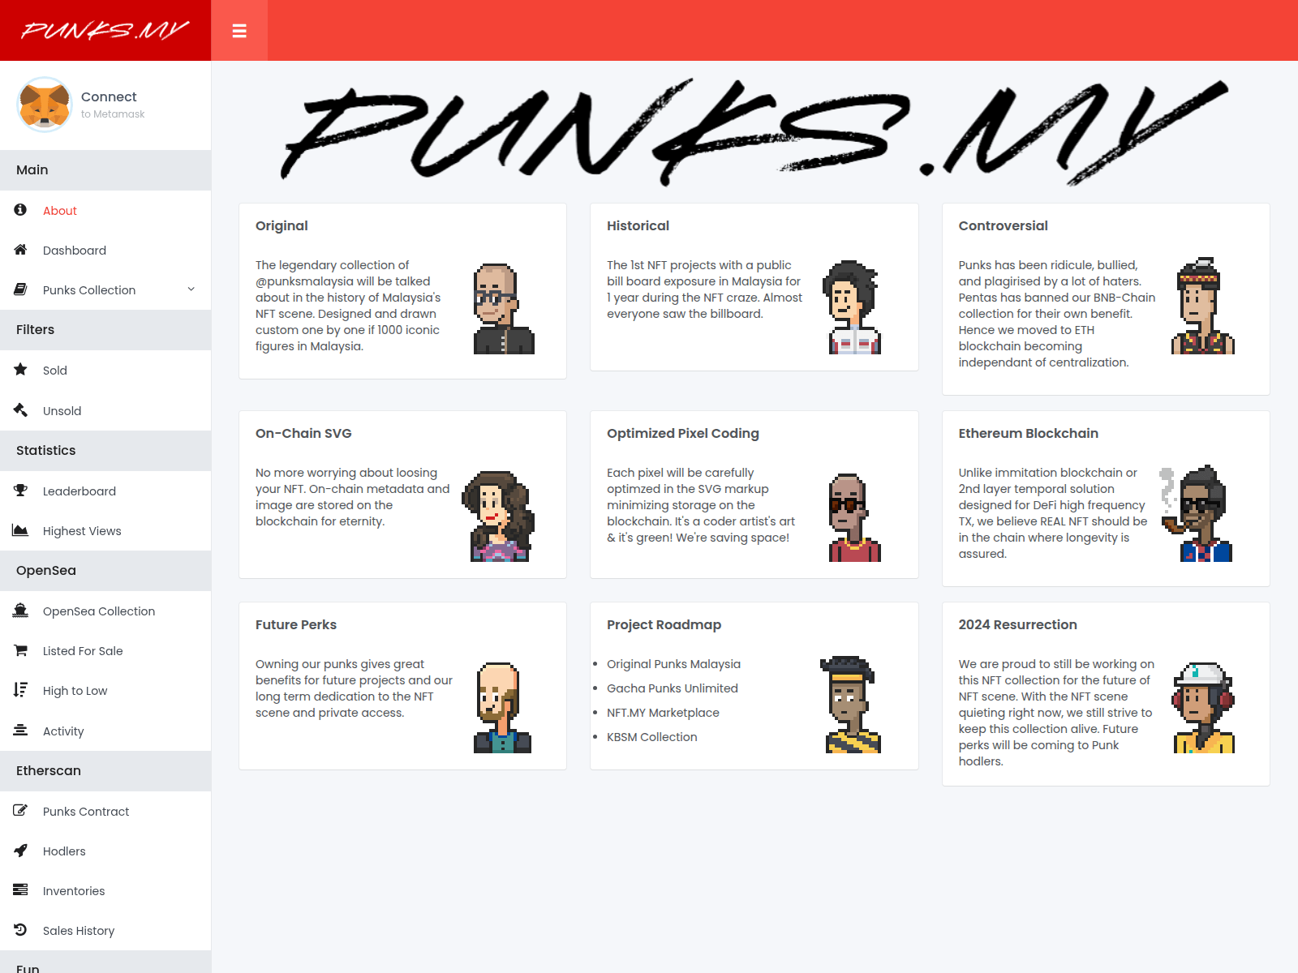Open the About menu item
1298x973 pixels.
point(105,211)
